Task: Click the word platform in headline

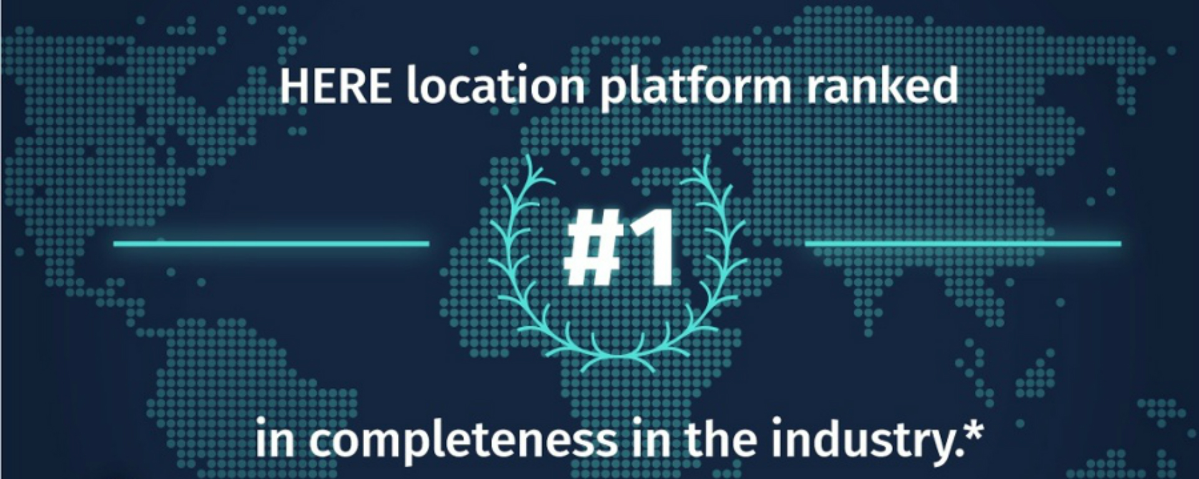Action: point(696,87)
